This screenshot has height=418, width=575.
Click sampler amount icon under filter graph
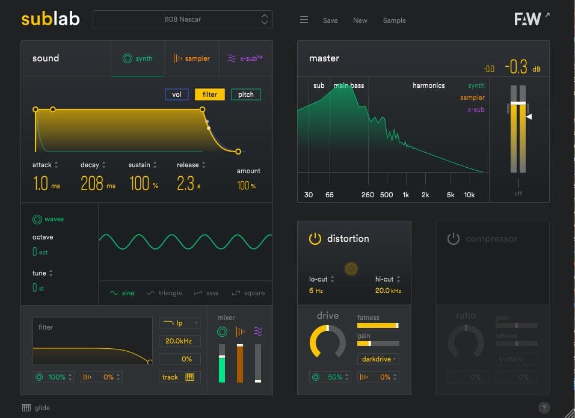(87, 377)
